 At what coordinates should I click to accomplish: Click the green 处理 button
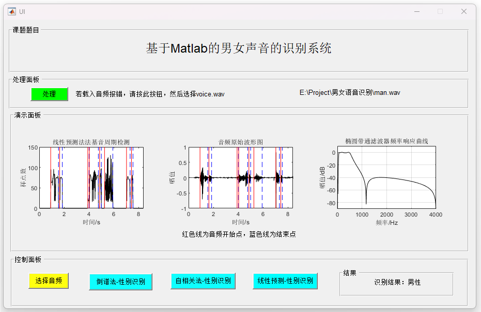coord(49,94)
